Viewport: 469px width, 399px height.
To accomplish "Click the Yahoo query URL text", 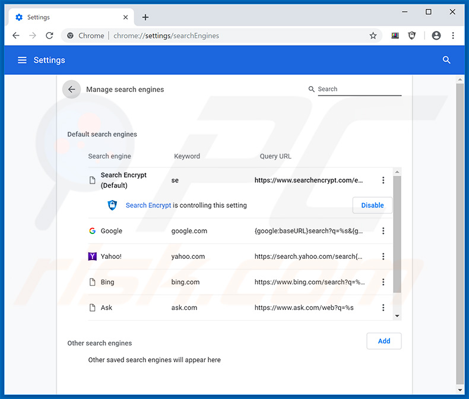I will [308, 256].
